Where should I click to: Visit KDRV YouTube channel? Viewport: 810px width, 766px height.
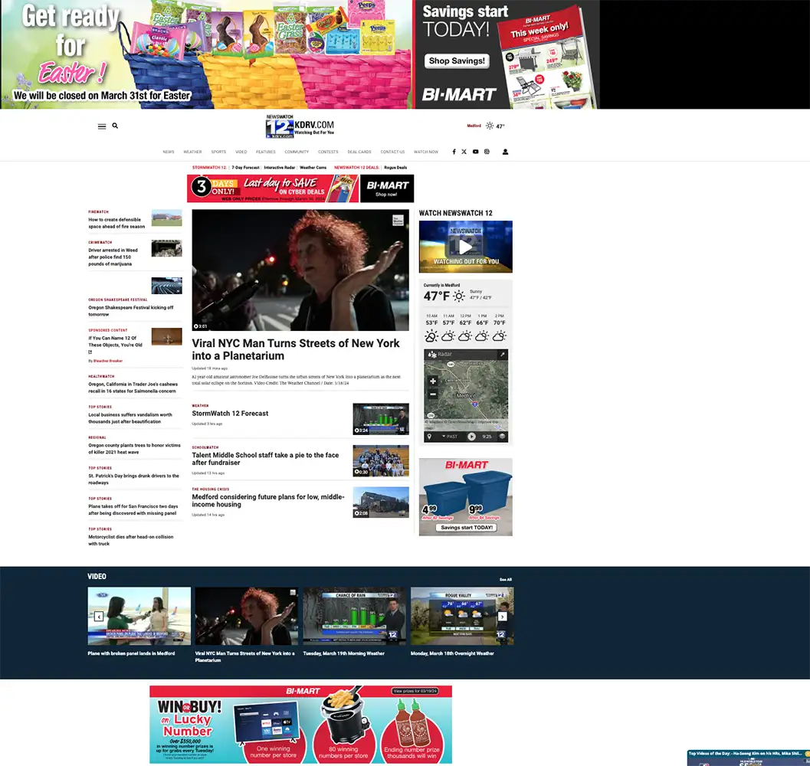(x=475, y=152)
